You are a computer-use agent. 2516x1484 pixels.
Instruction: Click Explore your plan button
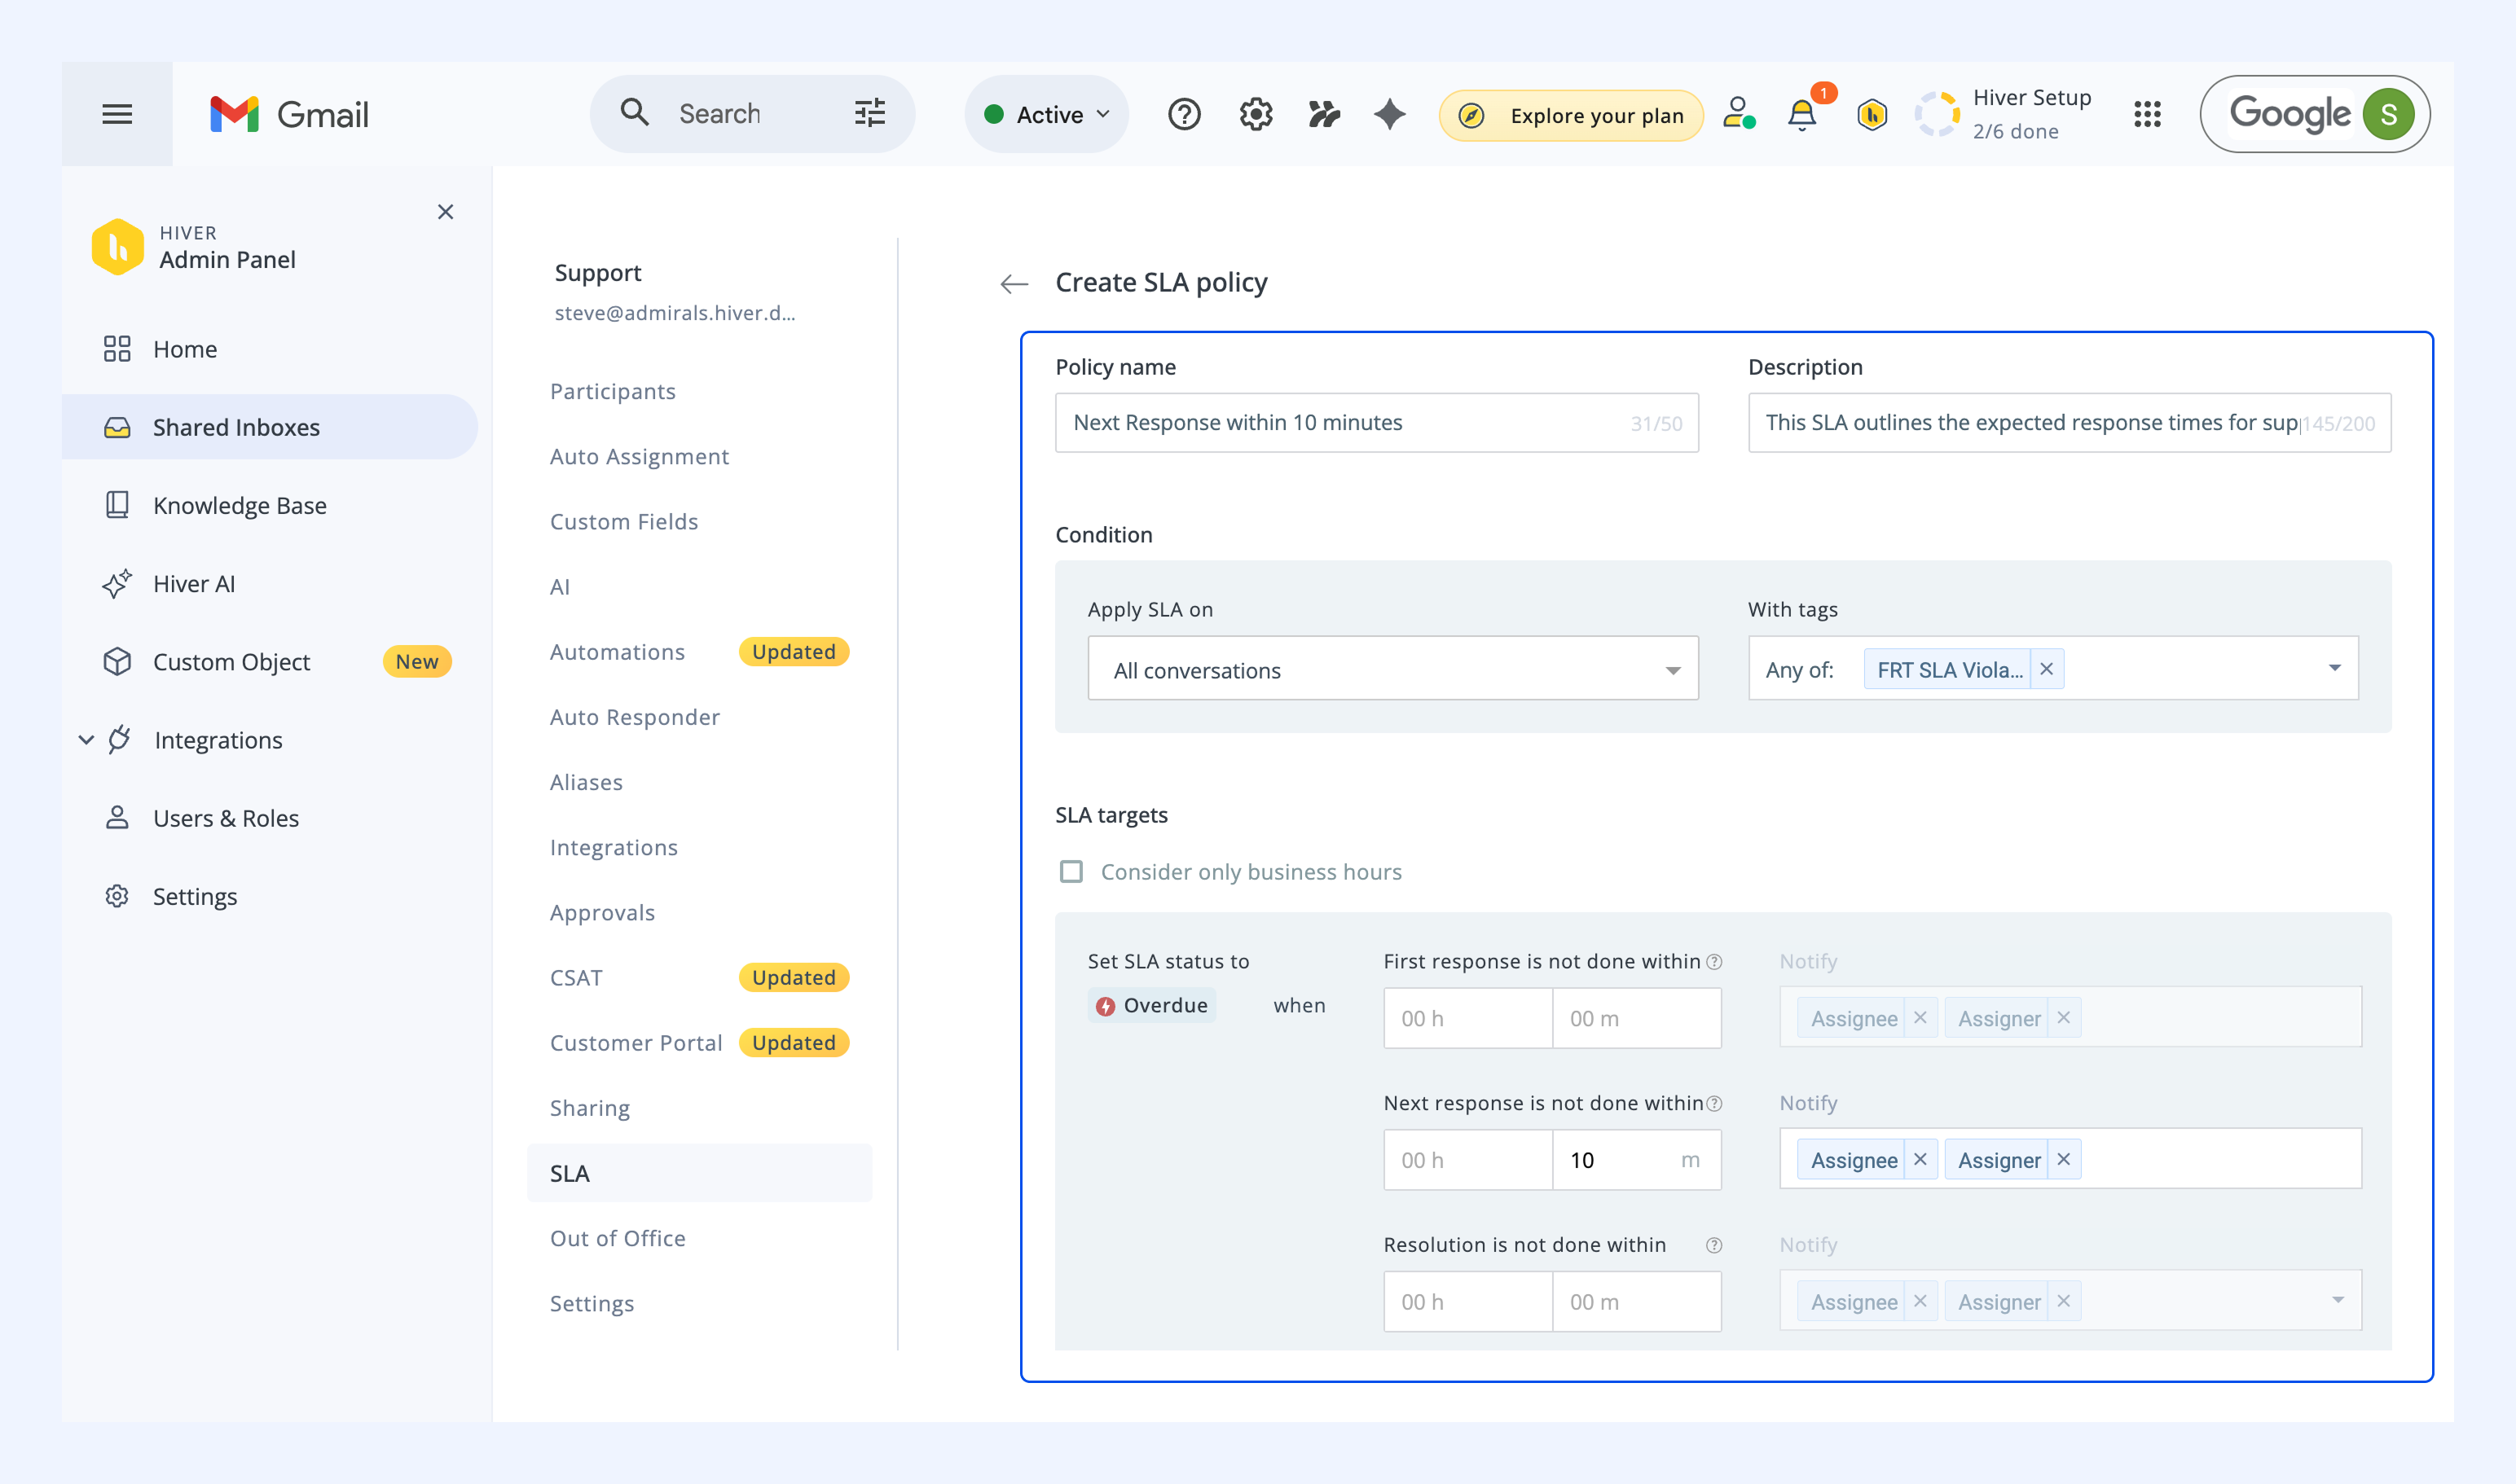[x=1571, y=115]
